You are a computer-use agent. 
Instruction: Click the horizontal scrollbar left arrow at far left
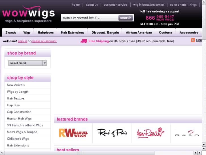pos(2,153)
